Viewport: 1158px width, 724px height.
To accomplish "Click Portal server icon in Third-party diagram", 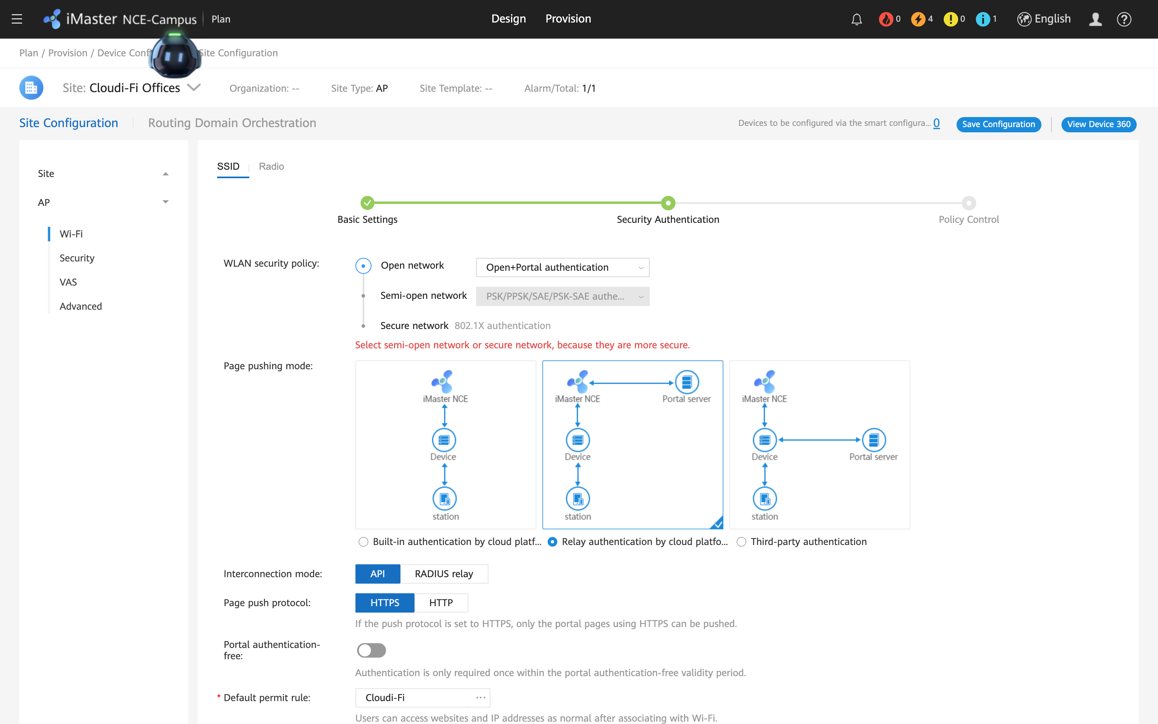I will tap(874, 440).
